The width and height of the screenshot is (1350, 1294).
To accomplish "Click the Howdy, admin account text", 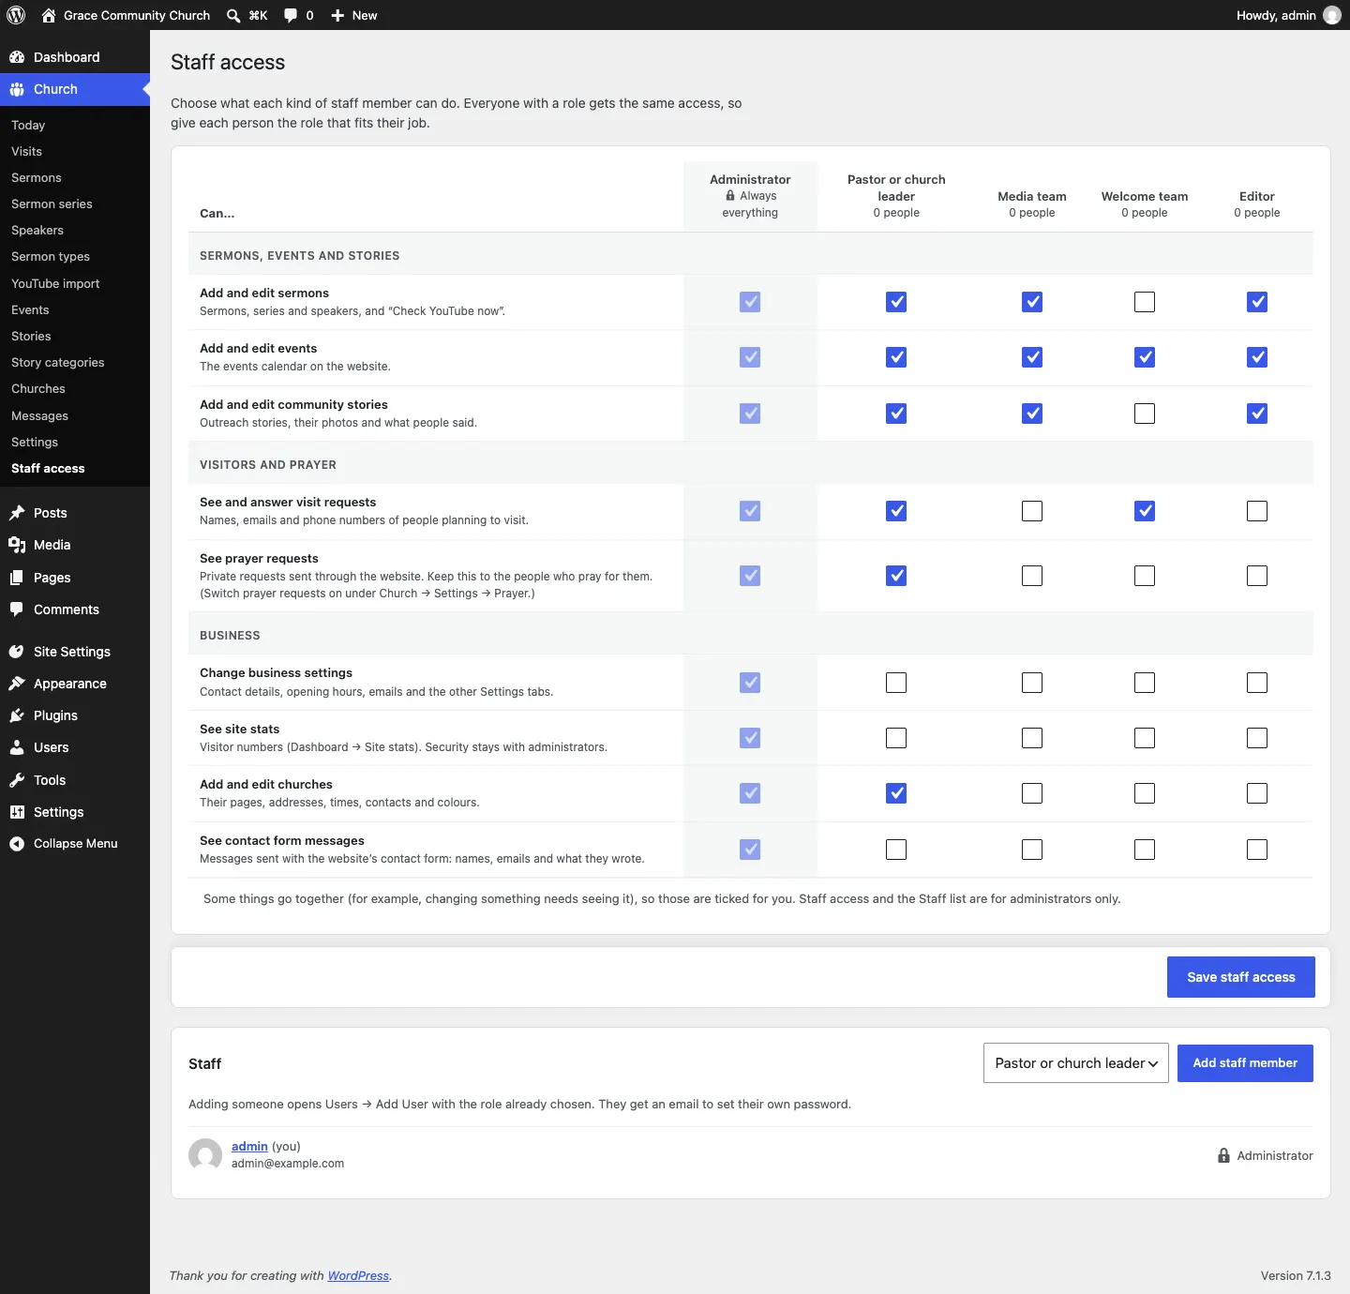I will pos(1276,15).
